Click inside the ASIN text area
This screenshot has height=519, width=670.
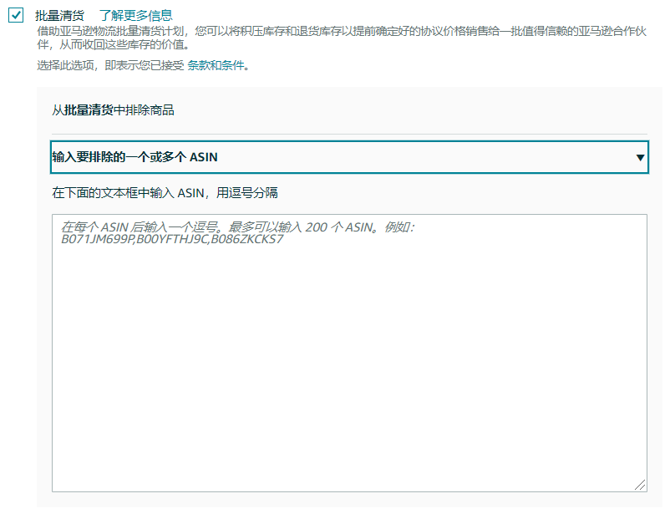click(349, 354)
